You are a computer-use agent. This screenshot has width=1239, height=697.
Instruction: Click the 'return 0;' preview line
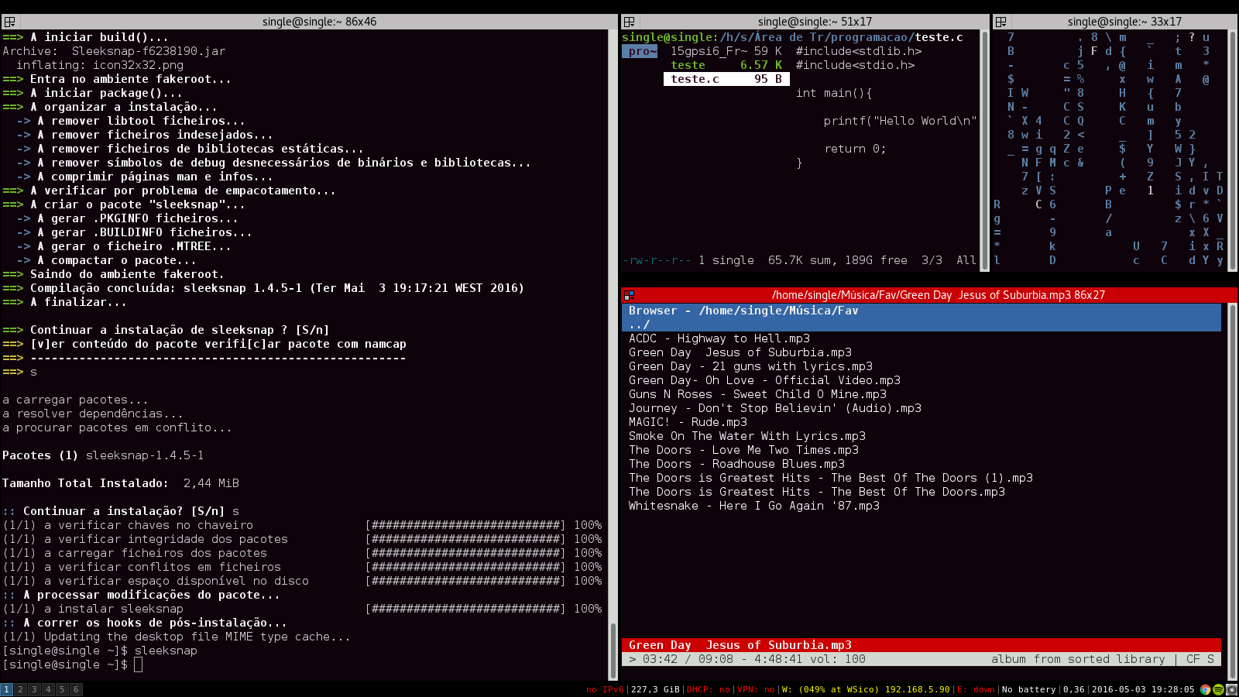(x=855, y=149)
